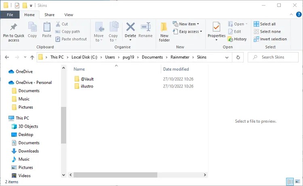Image resolution: width=303 pixels, height=186 pixels.
Task: Open Desktop in navigation pane
Action: [x=22, y=134]
